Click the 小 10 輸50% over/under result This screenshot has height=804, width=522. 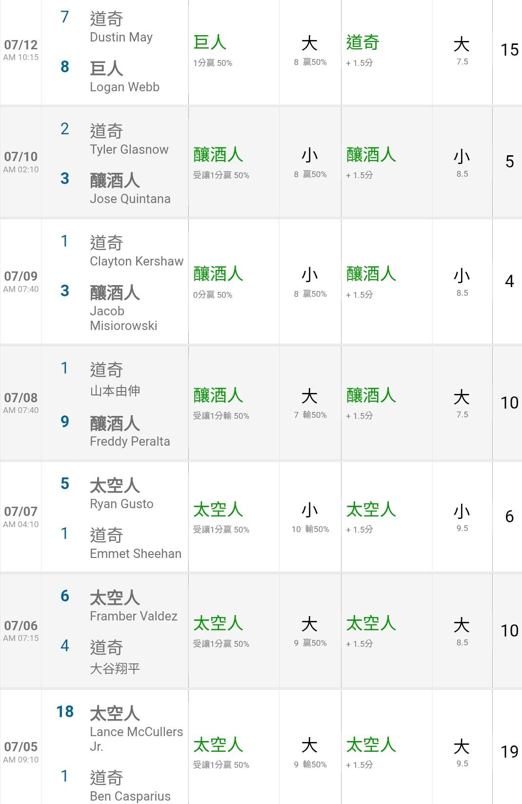pos(310,517)
